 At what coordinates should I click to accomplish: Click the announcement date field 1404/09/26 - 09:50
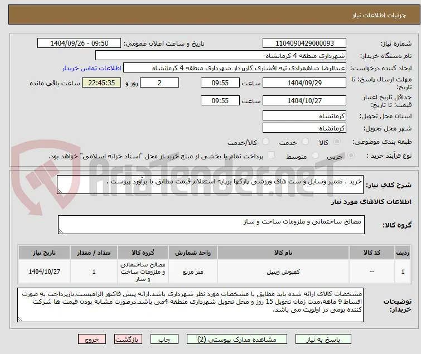(79, 43)
